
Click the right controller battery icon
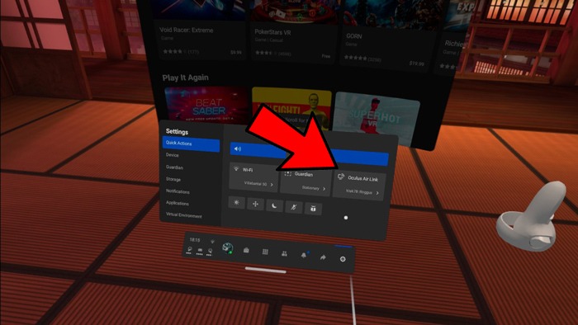tap(210, 252)
